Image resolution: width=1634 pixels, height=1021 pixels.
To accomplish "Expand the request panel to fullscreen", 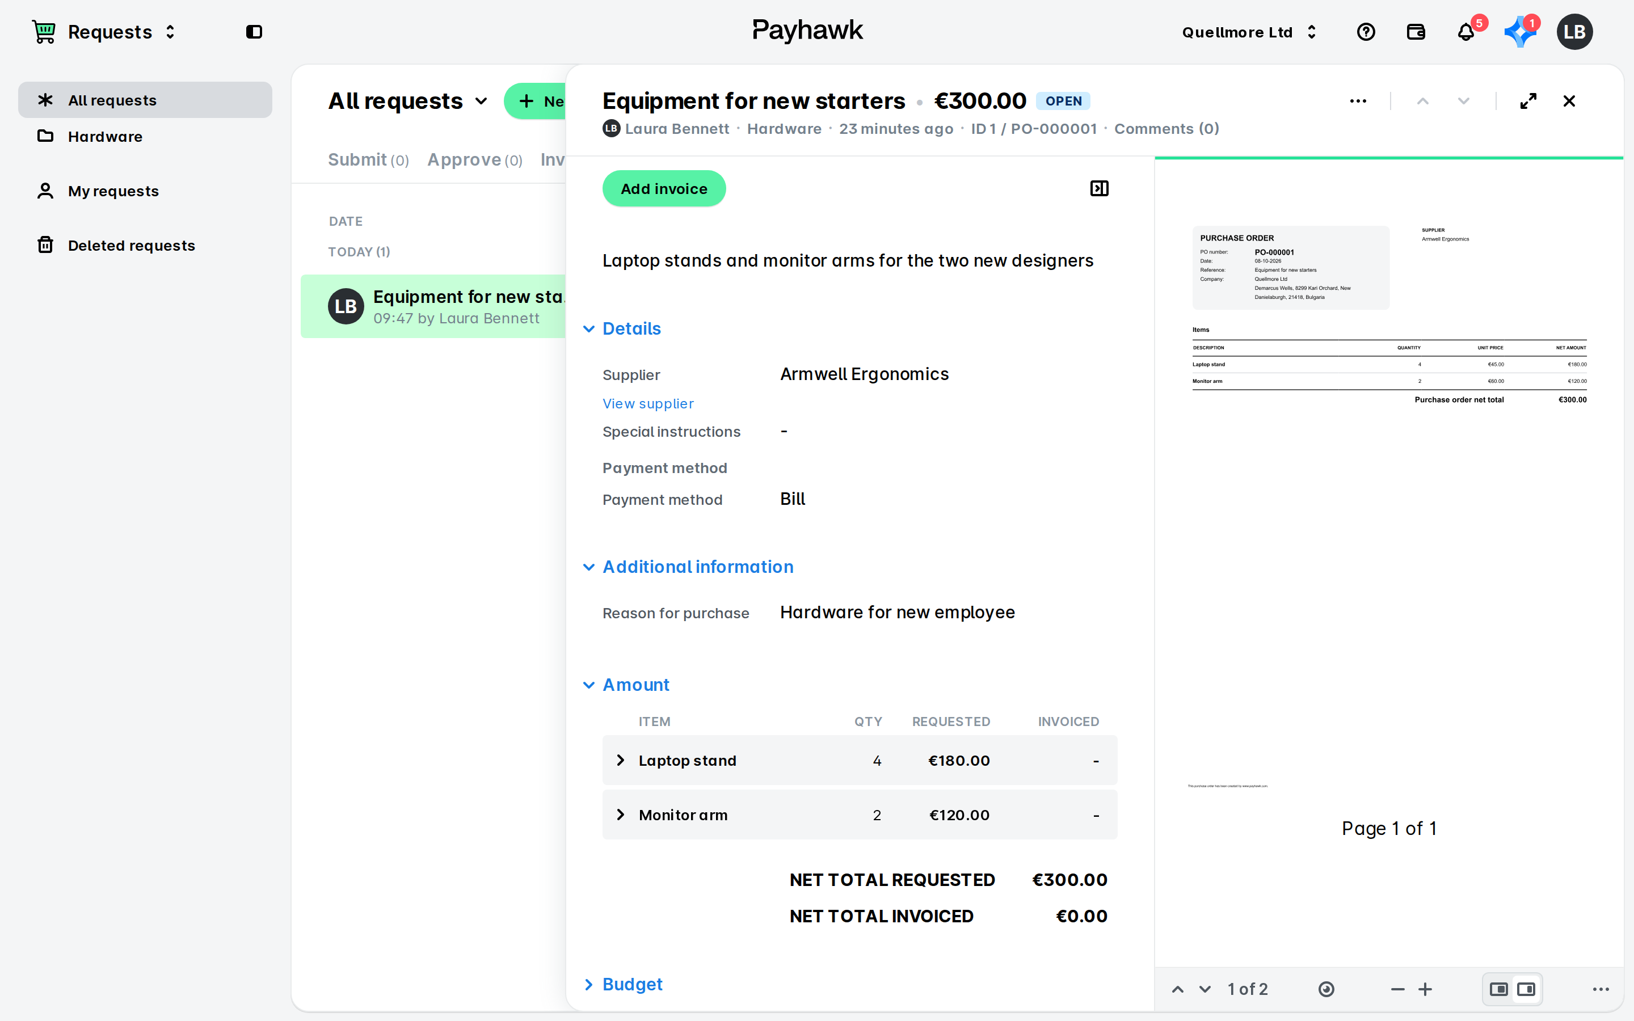I will click(1528, 102).
